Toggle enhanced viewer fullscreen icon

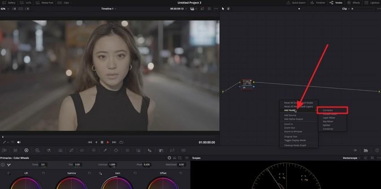[209, 9]
